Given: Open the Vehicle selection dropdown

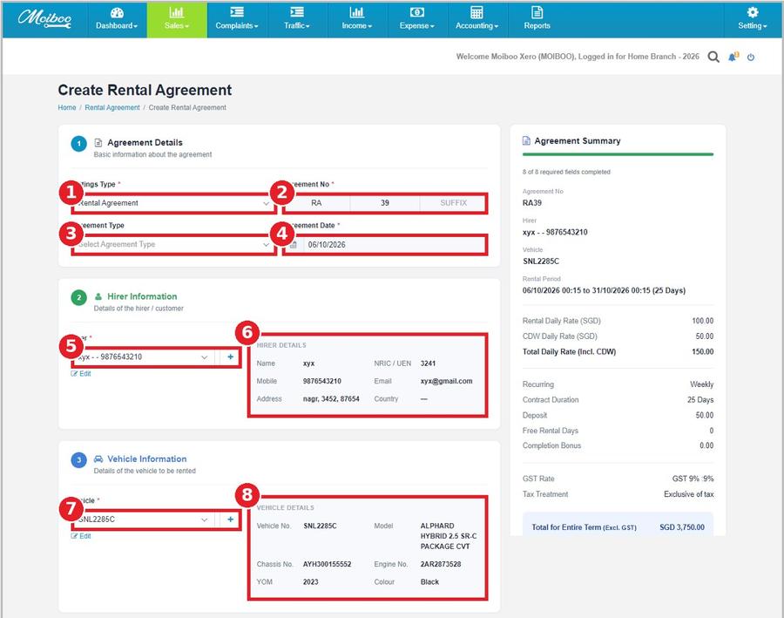Looking at the screenshot, I should point(144,520).
